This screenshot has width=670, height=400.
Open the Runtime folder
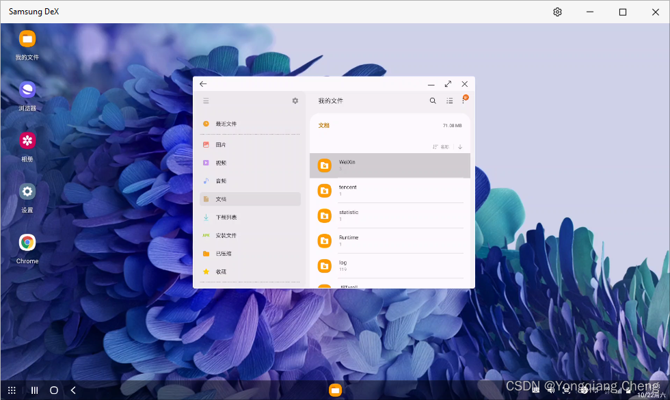coord(390,241)
